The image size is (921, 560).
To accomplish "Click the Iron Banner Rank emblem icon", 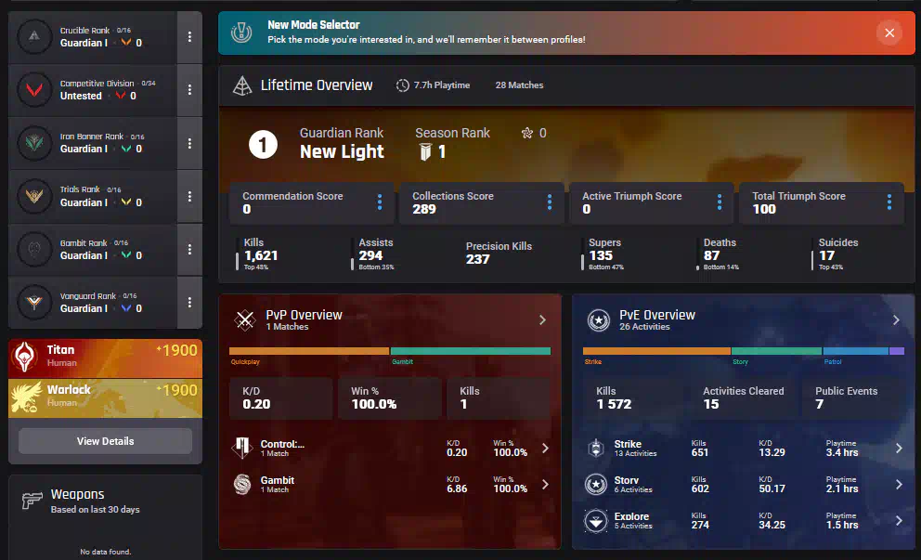I will tap(34, 143).
